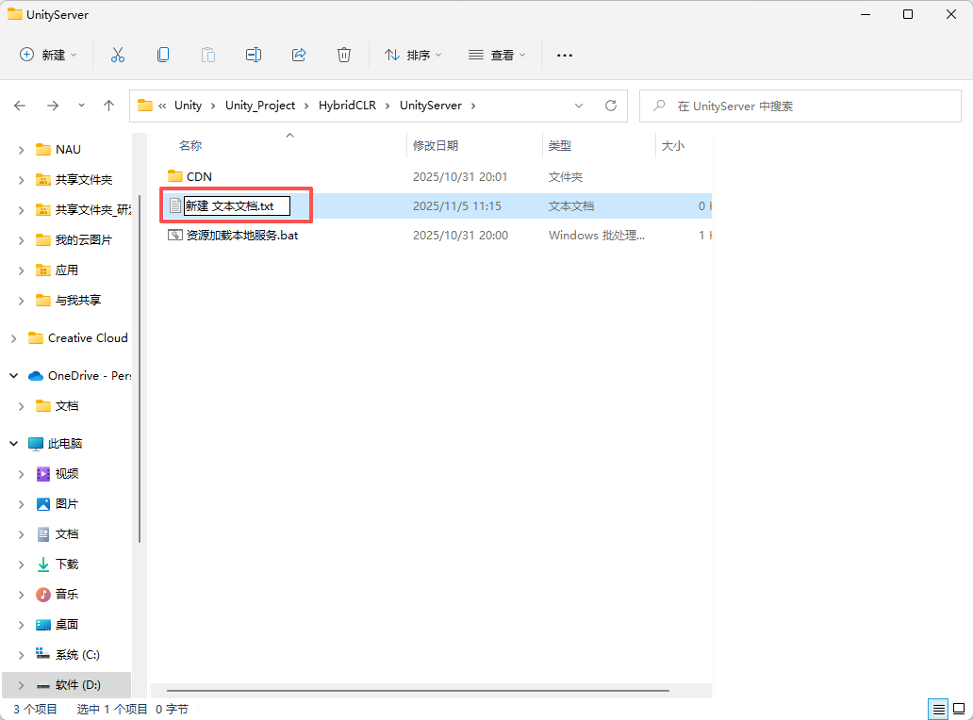Click the 文本文档 type cell
The width and height of the screenshot is (973, 720).
click(571, 205)
